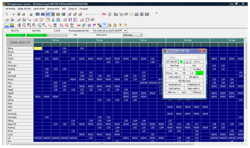
Task: Click the Save floppy disk icon
Action: (x=19, y=14)
